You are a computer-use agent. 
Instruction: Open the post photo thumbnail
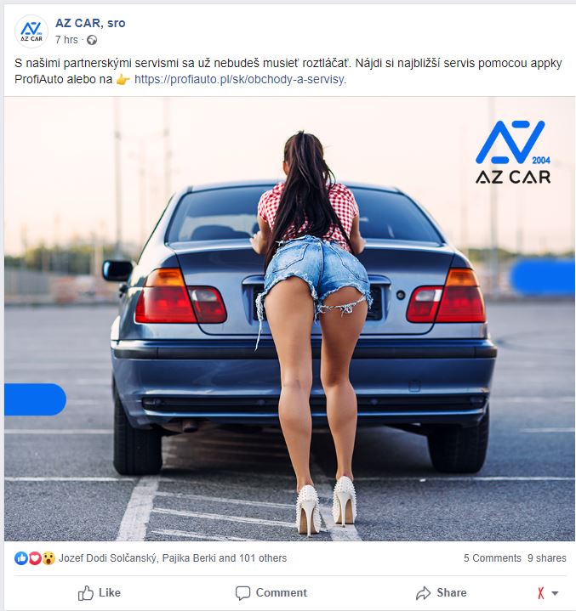click(x=289, y=319)
